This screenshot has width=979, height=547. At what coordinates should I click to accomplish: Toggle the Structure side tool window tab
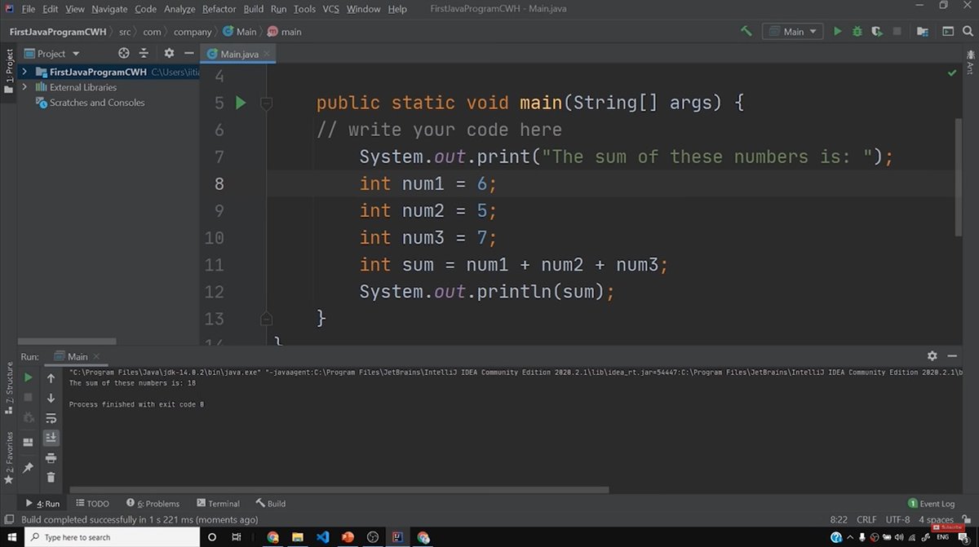(x=9, y=387)
